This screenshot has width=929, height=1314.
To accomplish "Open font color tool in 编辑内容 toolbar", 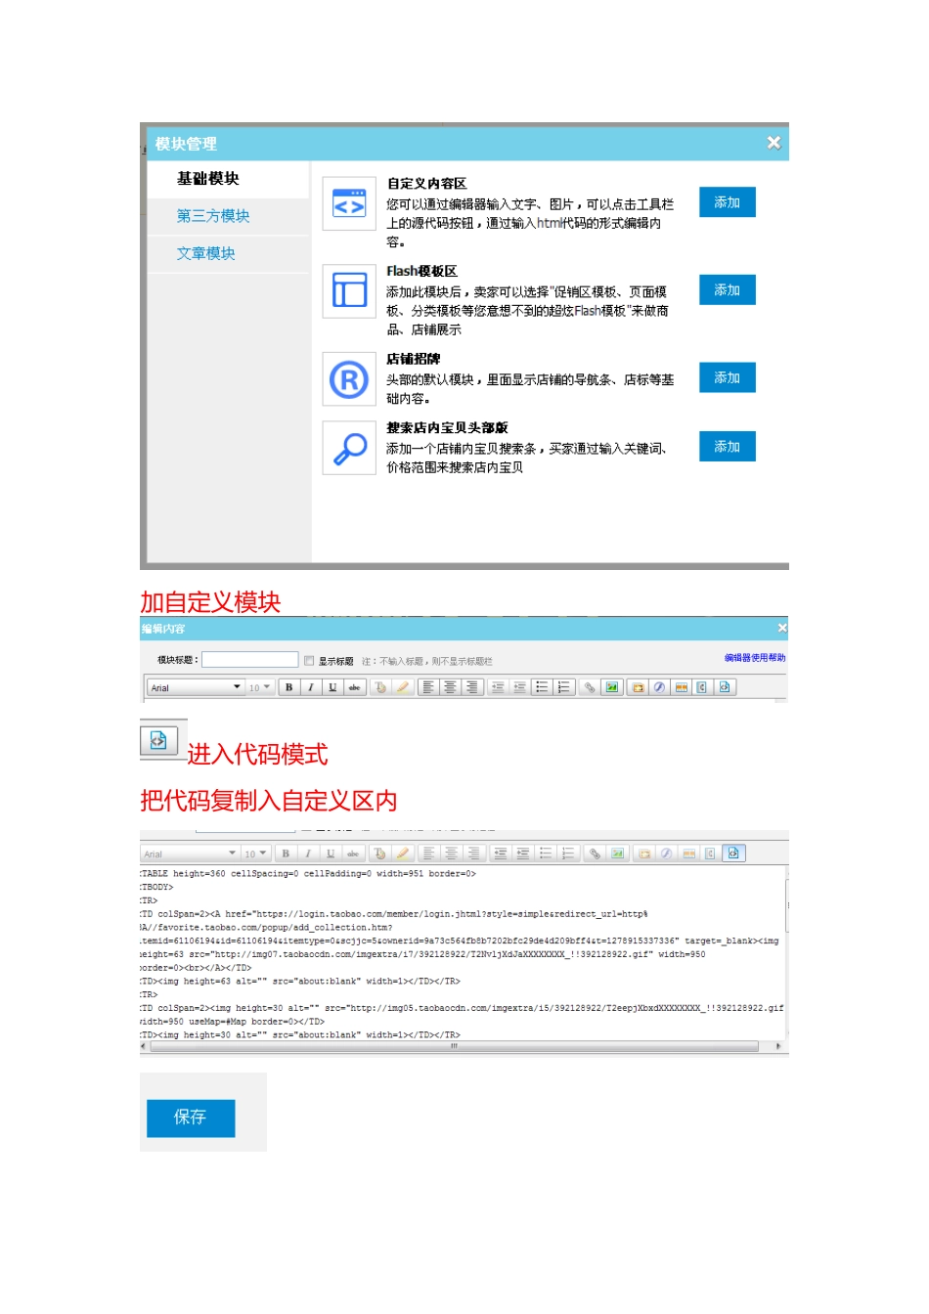I will click(380, 687).
